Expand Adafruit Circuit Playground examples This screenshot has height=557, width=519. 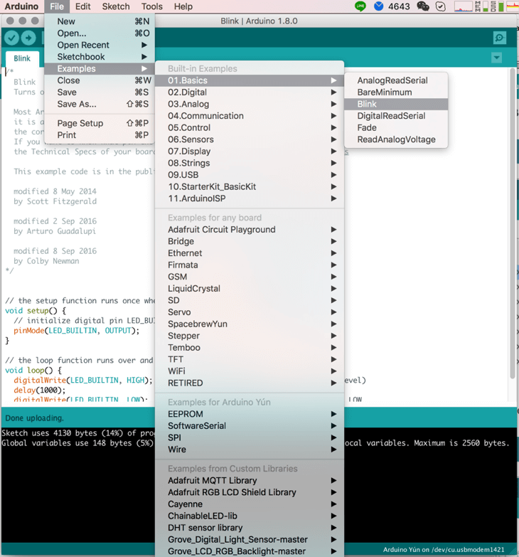point(250,230)
